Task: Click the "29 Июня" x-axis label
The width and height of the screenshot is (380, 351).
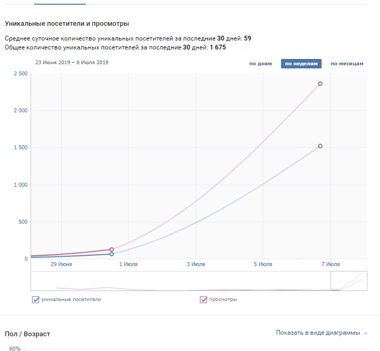Action: pos(61,264)
